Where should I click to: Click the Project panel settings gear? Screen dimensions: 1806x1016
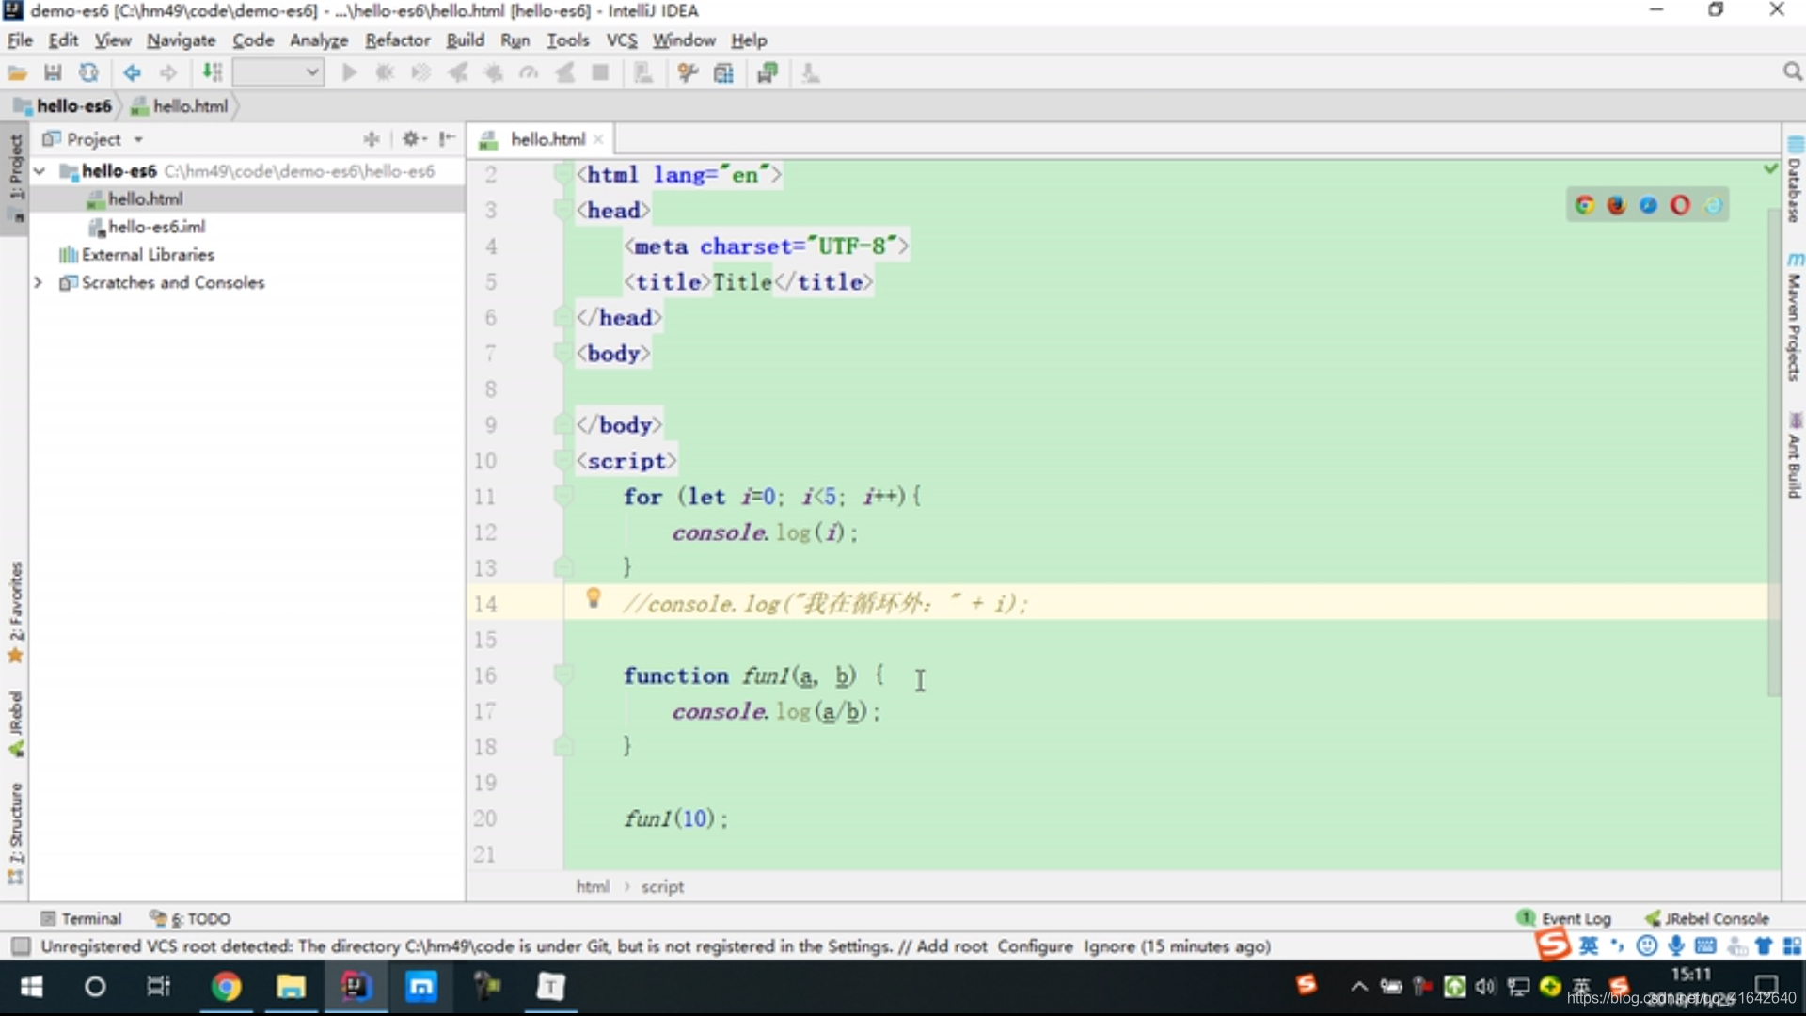coord(414,139)
